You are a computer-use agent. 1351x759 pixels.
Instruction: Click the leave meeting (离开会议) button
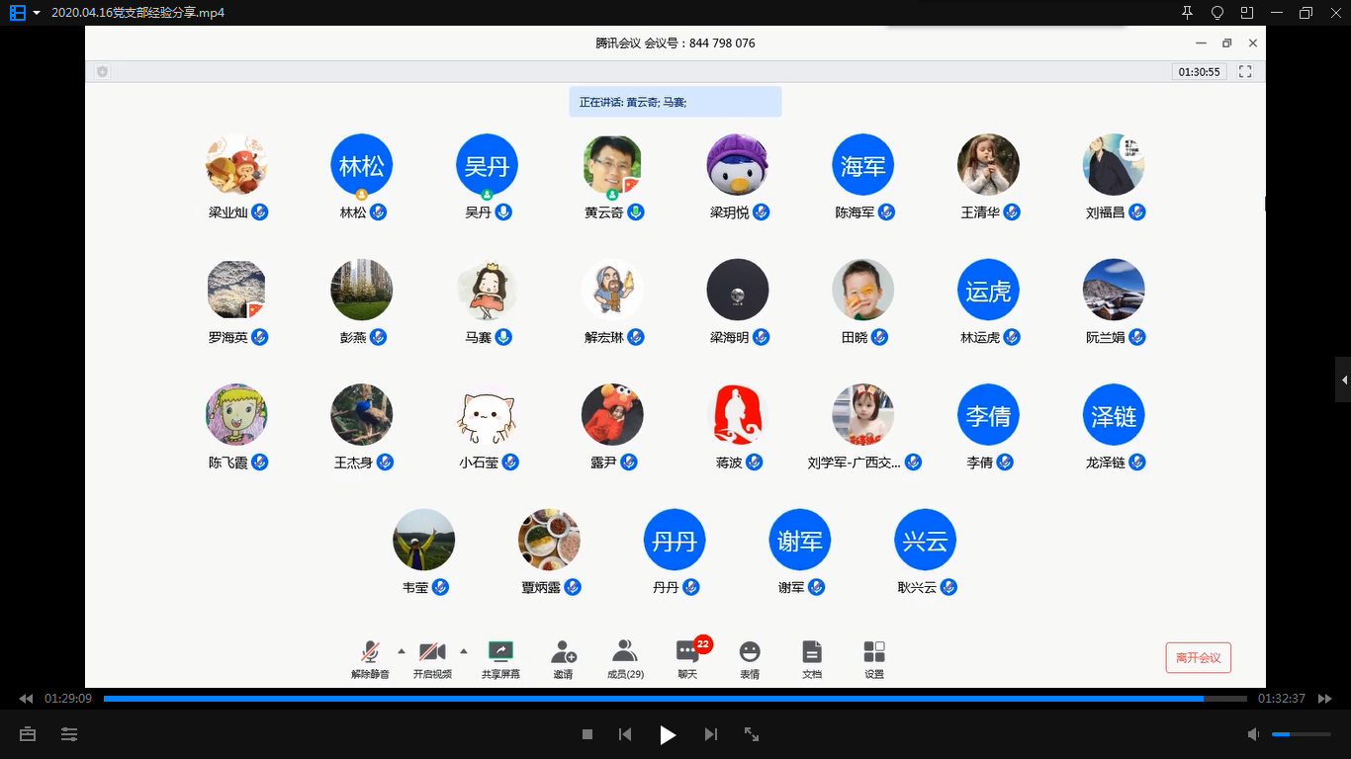pos(1198,657)
